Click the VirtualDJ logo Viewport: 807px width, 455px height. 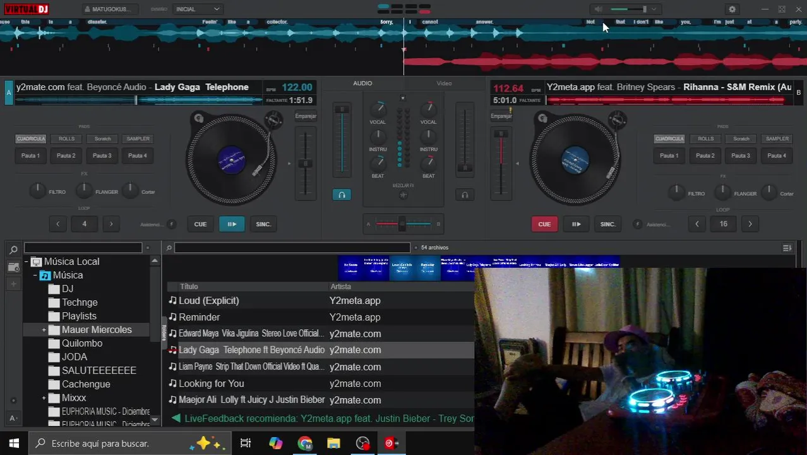click(25, 9)
